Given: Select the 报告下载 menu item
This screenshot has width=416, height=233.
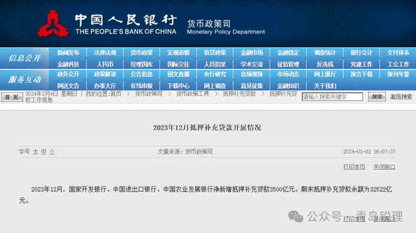Looking at the screenshot, I should tap(362, 74).
